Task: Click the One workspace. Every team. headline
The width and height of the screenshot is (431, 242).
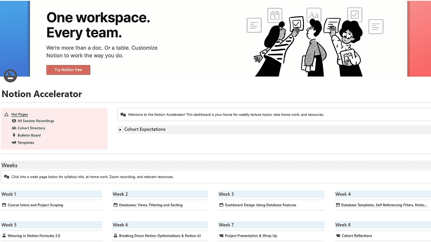Action: (98, 25)
